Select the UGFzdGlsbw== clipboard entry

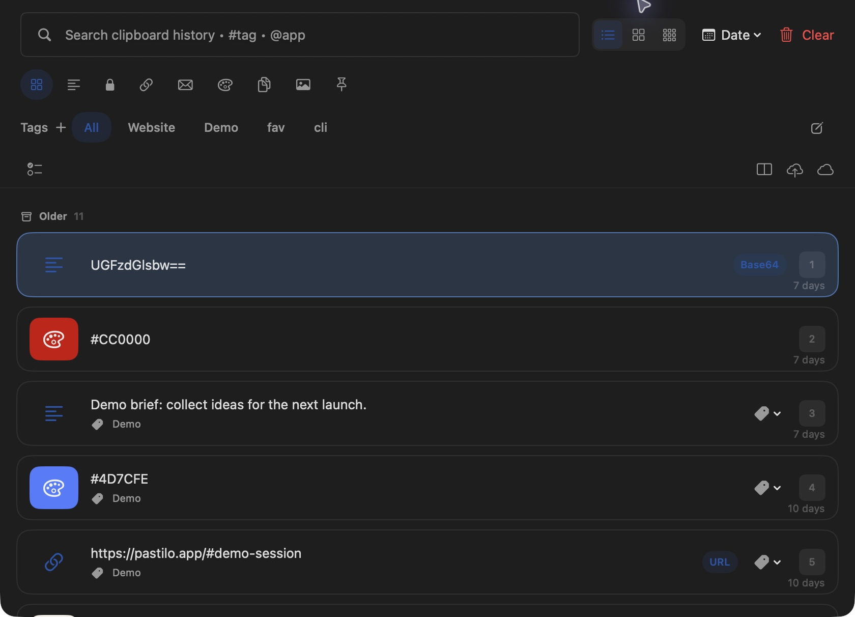pos(427,265)
